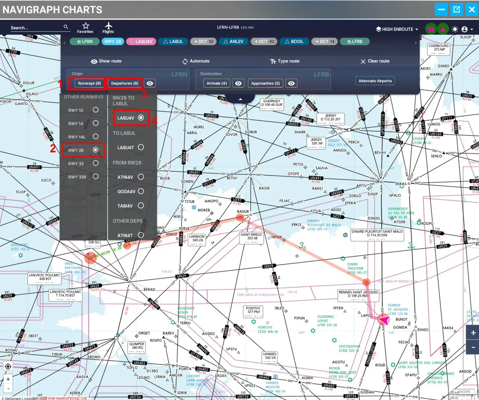479x400 pixels.
Task: Click the LABU4V route chip
Action: (141, 42)
